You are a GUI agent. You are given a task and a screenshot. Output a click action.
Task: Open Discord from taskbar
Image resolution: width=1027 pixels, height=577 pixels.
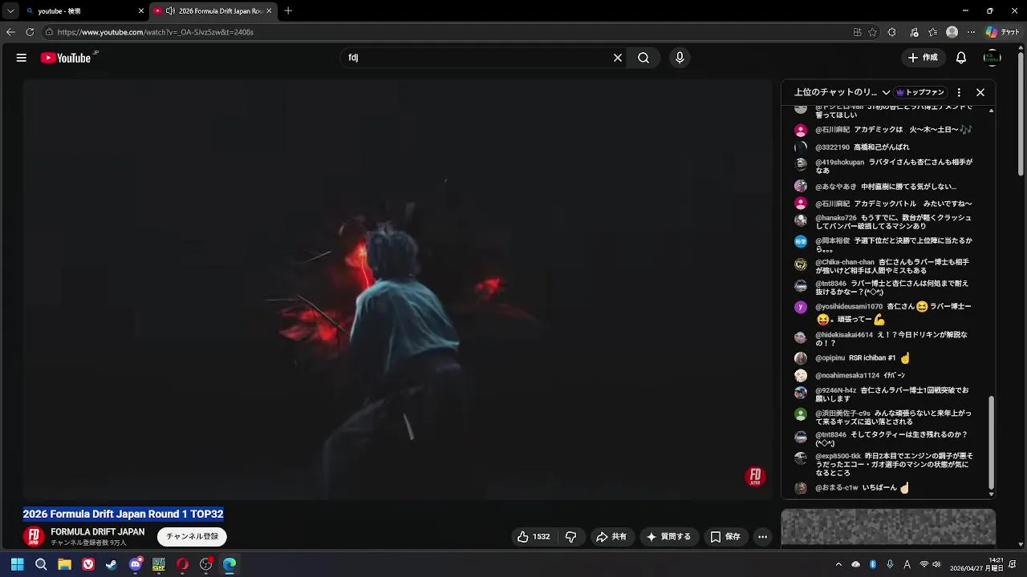(x=136, y=564)
